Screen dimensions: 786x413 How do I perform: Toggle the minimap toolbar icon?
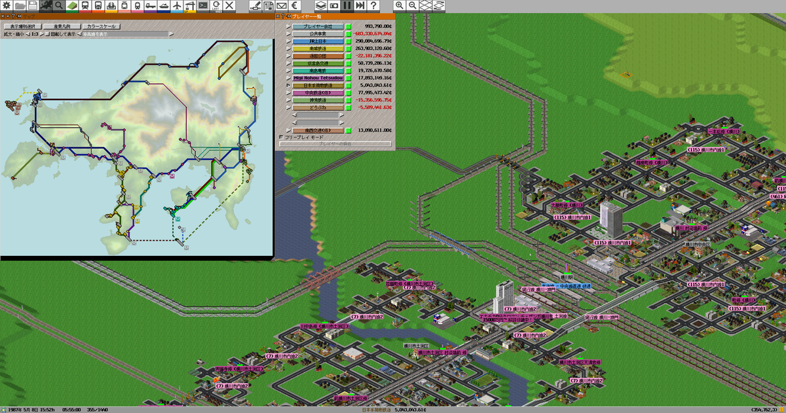pyautogui.click(x=46, y=7)
